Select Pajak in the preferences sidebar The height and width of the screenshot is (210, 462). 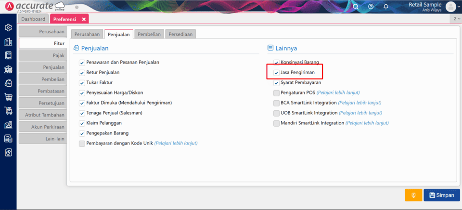42,55
